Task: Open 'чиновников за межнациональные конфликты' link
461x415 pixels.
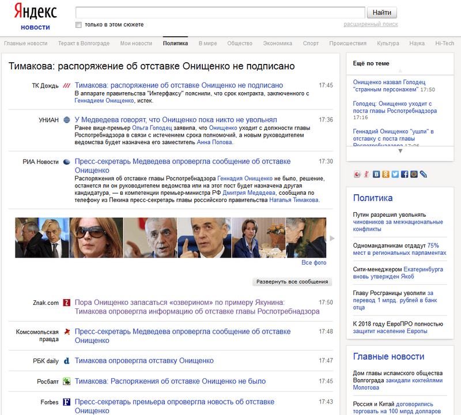Action: 398,225
